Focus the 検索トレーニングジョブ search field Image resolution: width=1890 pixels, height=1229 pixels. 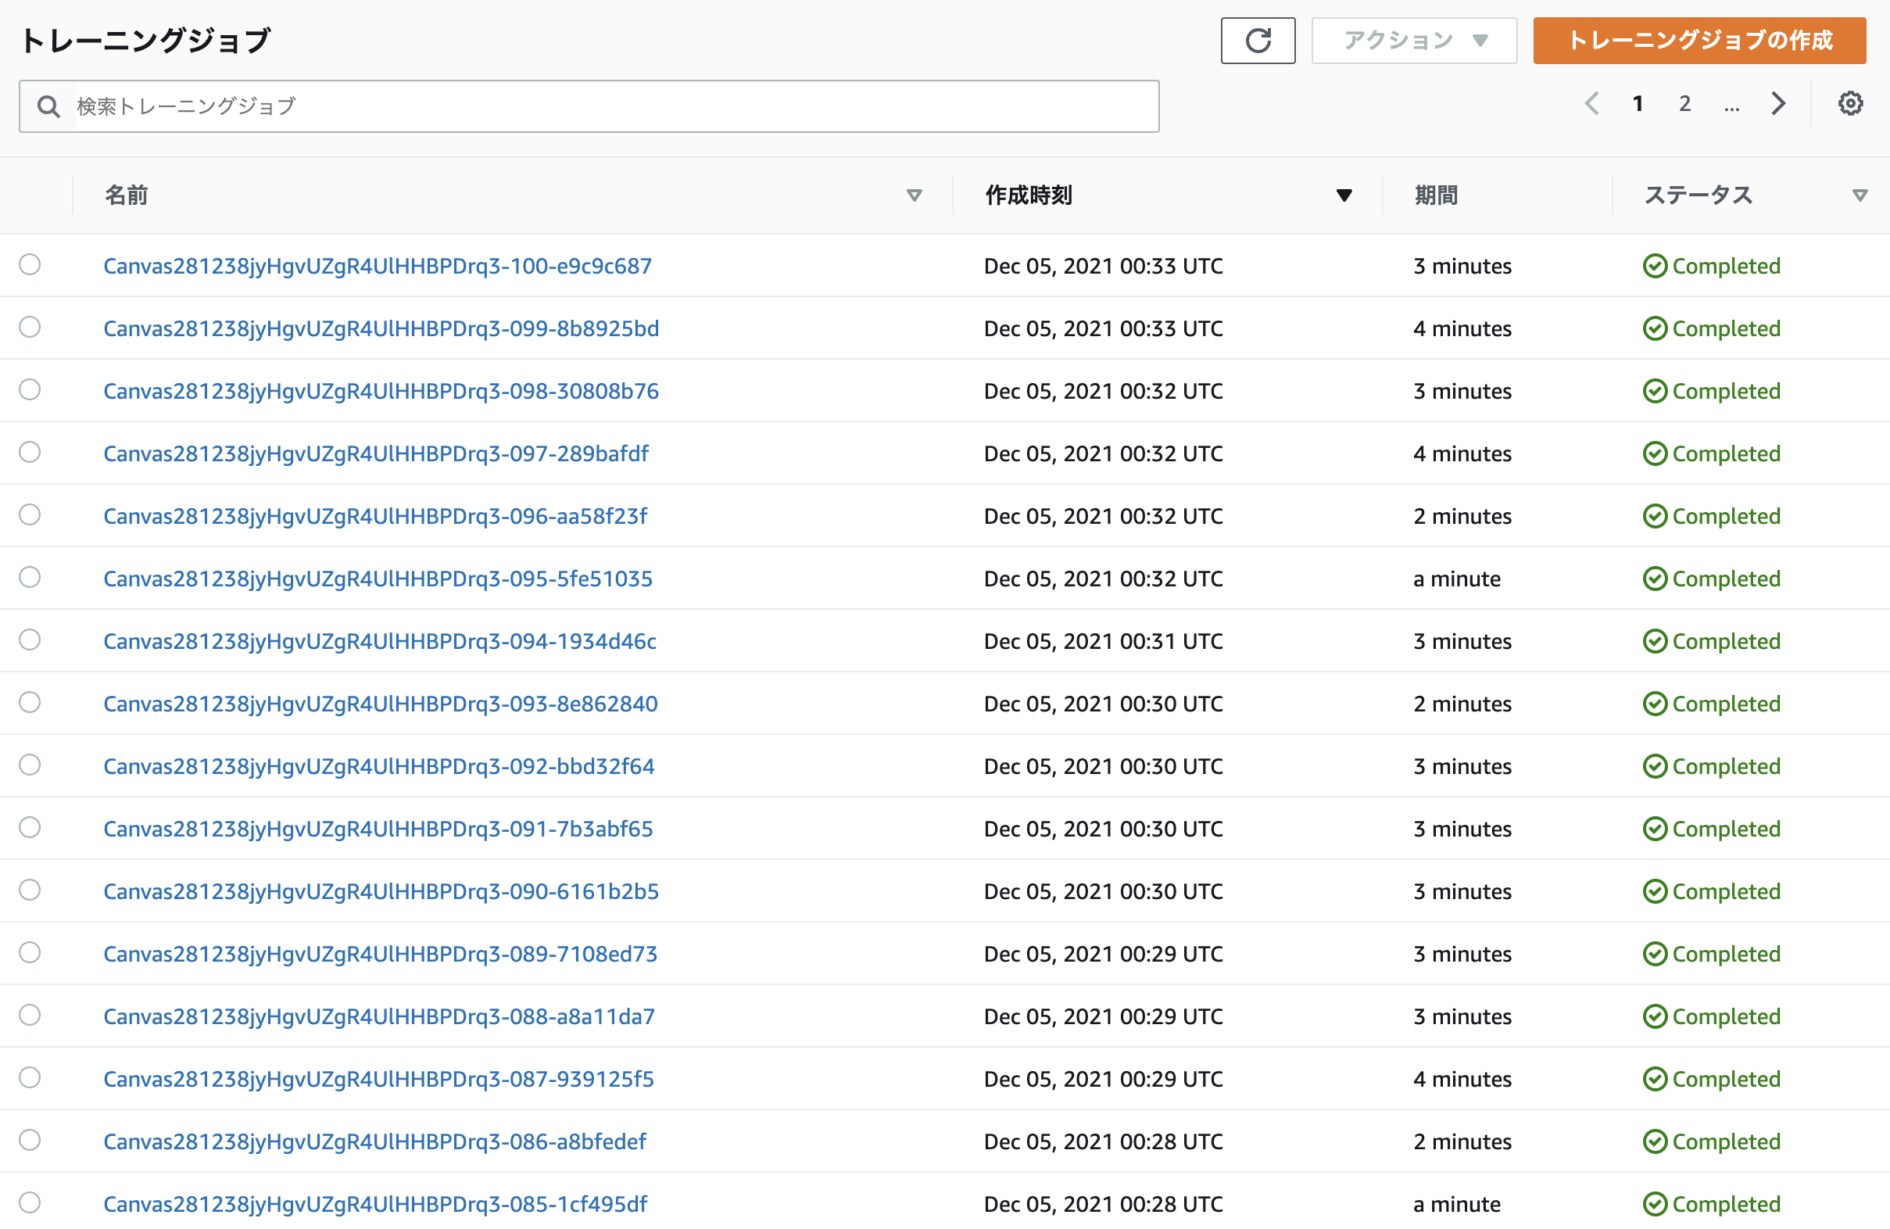coord(589,106)
